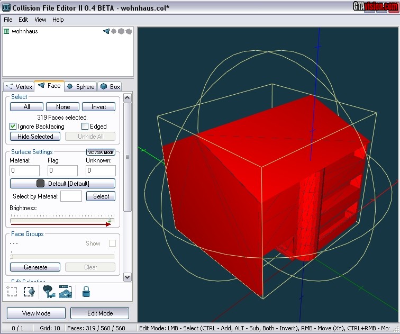
Task: Click the 'Grid: 10' status bar entry
Action: tap(50, 328)
